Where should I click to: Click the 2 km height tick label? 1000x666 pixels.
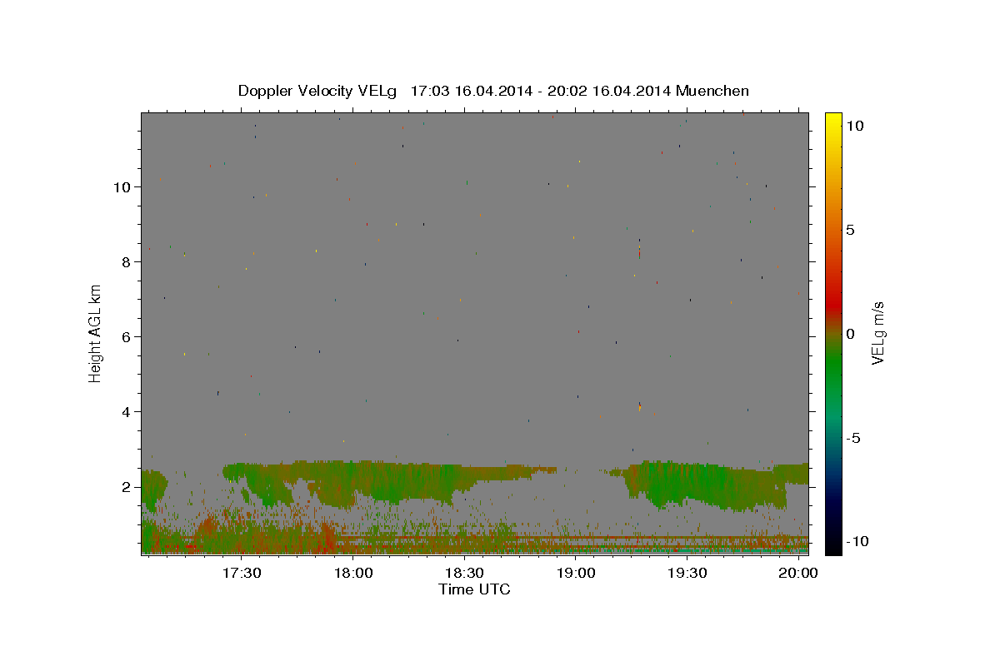coord(127,487)
